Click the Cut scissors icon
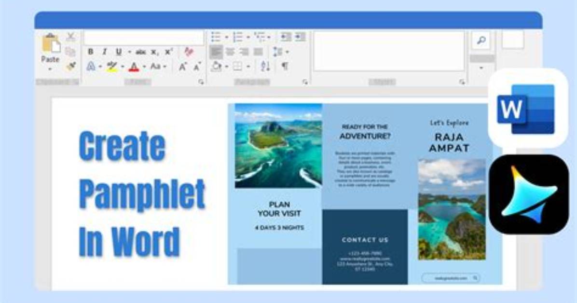577x303 pixels. tap(70, 37)
